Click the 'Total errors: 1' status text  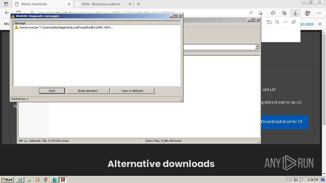[20, 99]
